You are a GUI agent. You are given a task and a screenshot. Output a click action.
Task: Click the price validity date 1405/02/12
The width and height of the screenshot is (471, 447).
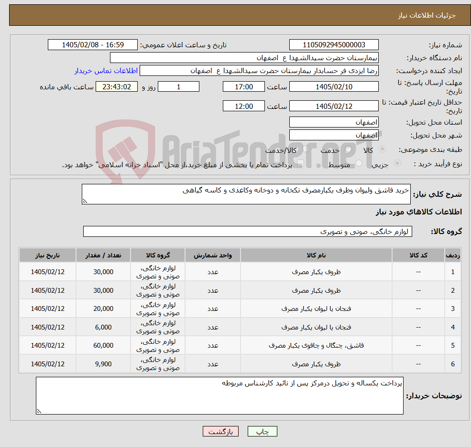[x=334, y=106]
